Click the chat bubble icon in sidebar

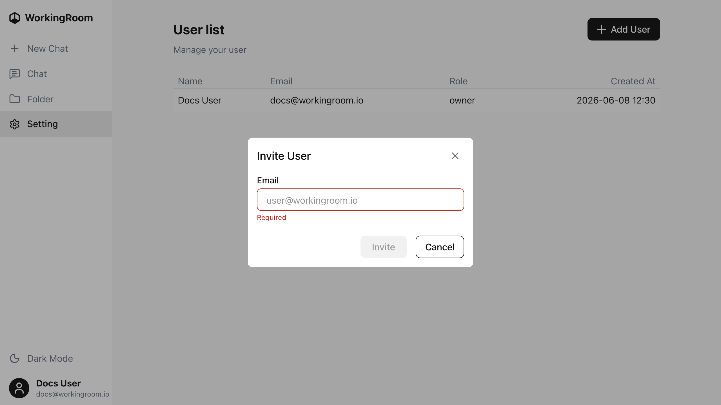pos(15,74)
